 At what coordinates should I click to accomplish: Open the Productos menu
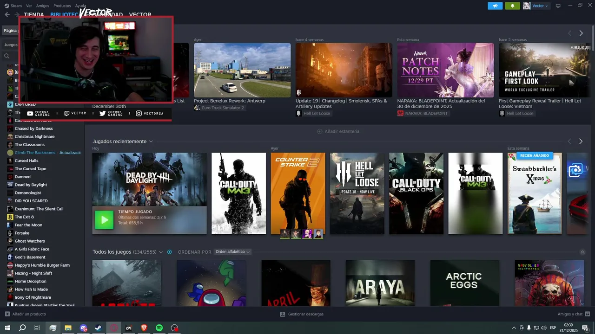pyautogui.click(x=62, y=6)
